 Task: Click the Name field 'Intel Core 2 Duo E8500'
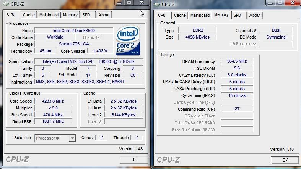(74, 31)
